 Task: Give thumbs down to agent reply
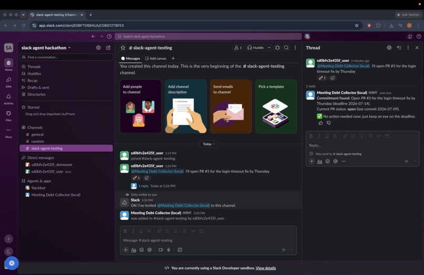click(329, 123)
